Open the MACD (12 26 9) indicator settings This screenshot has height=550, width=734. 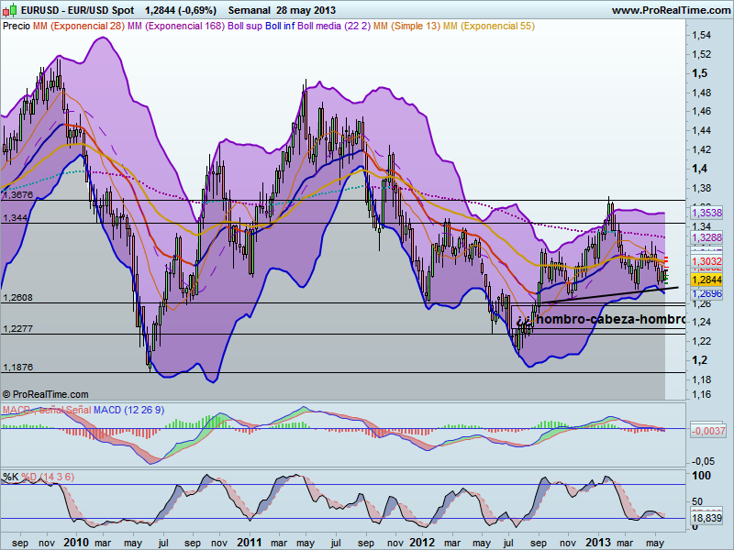(128, 410)
